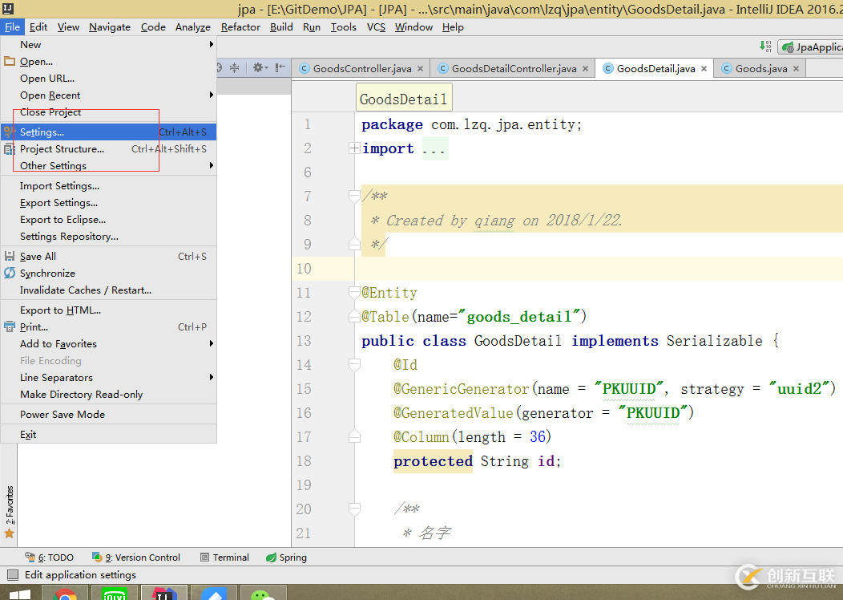
Task: Select Settings... in the File menu
Action: coord(109,132)
